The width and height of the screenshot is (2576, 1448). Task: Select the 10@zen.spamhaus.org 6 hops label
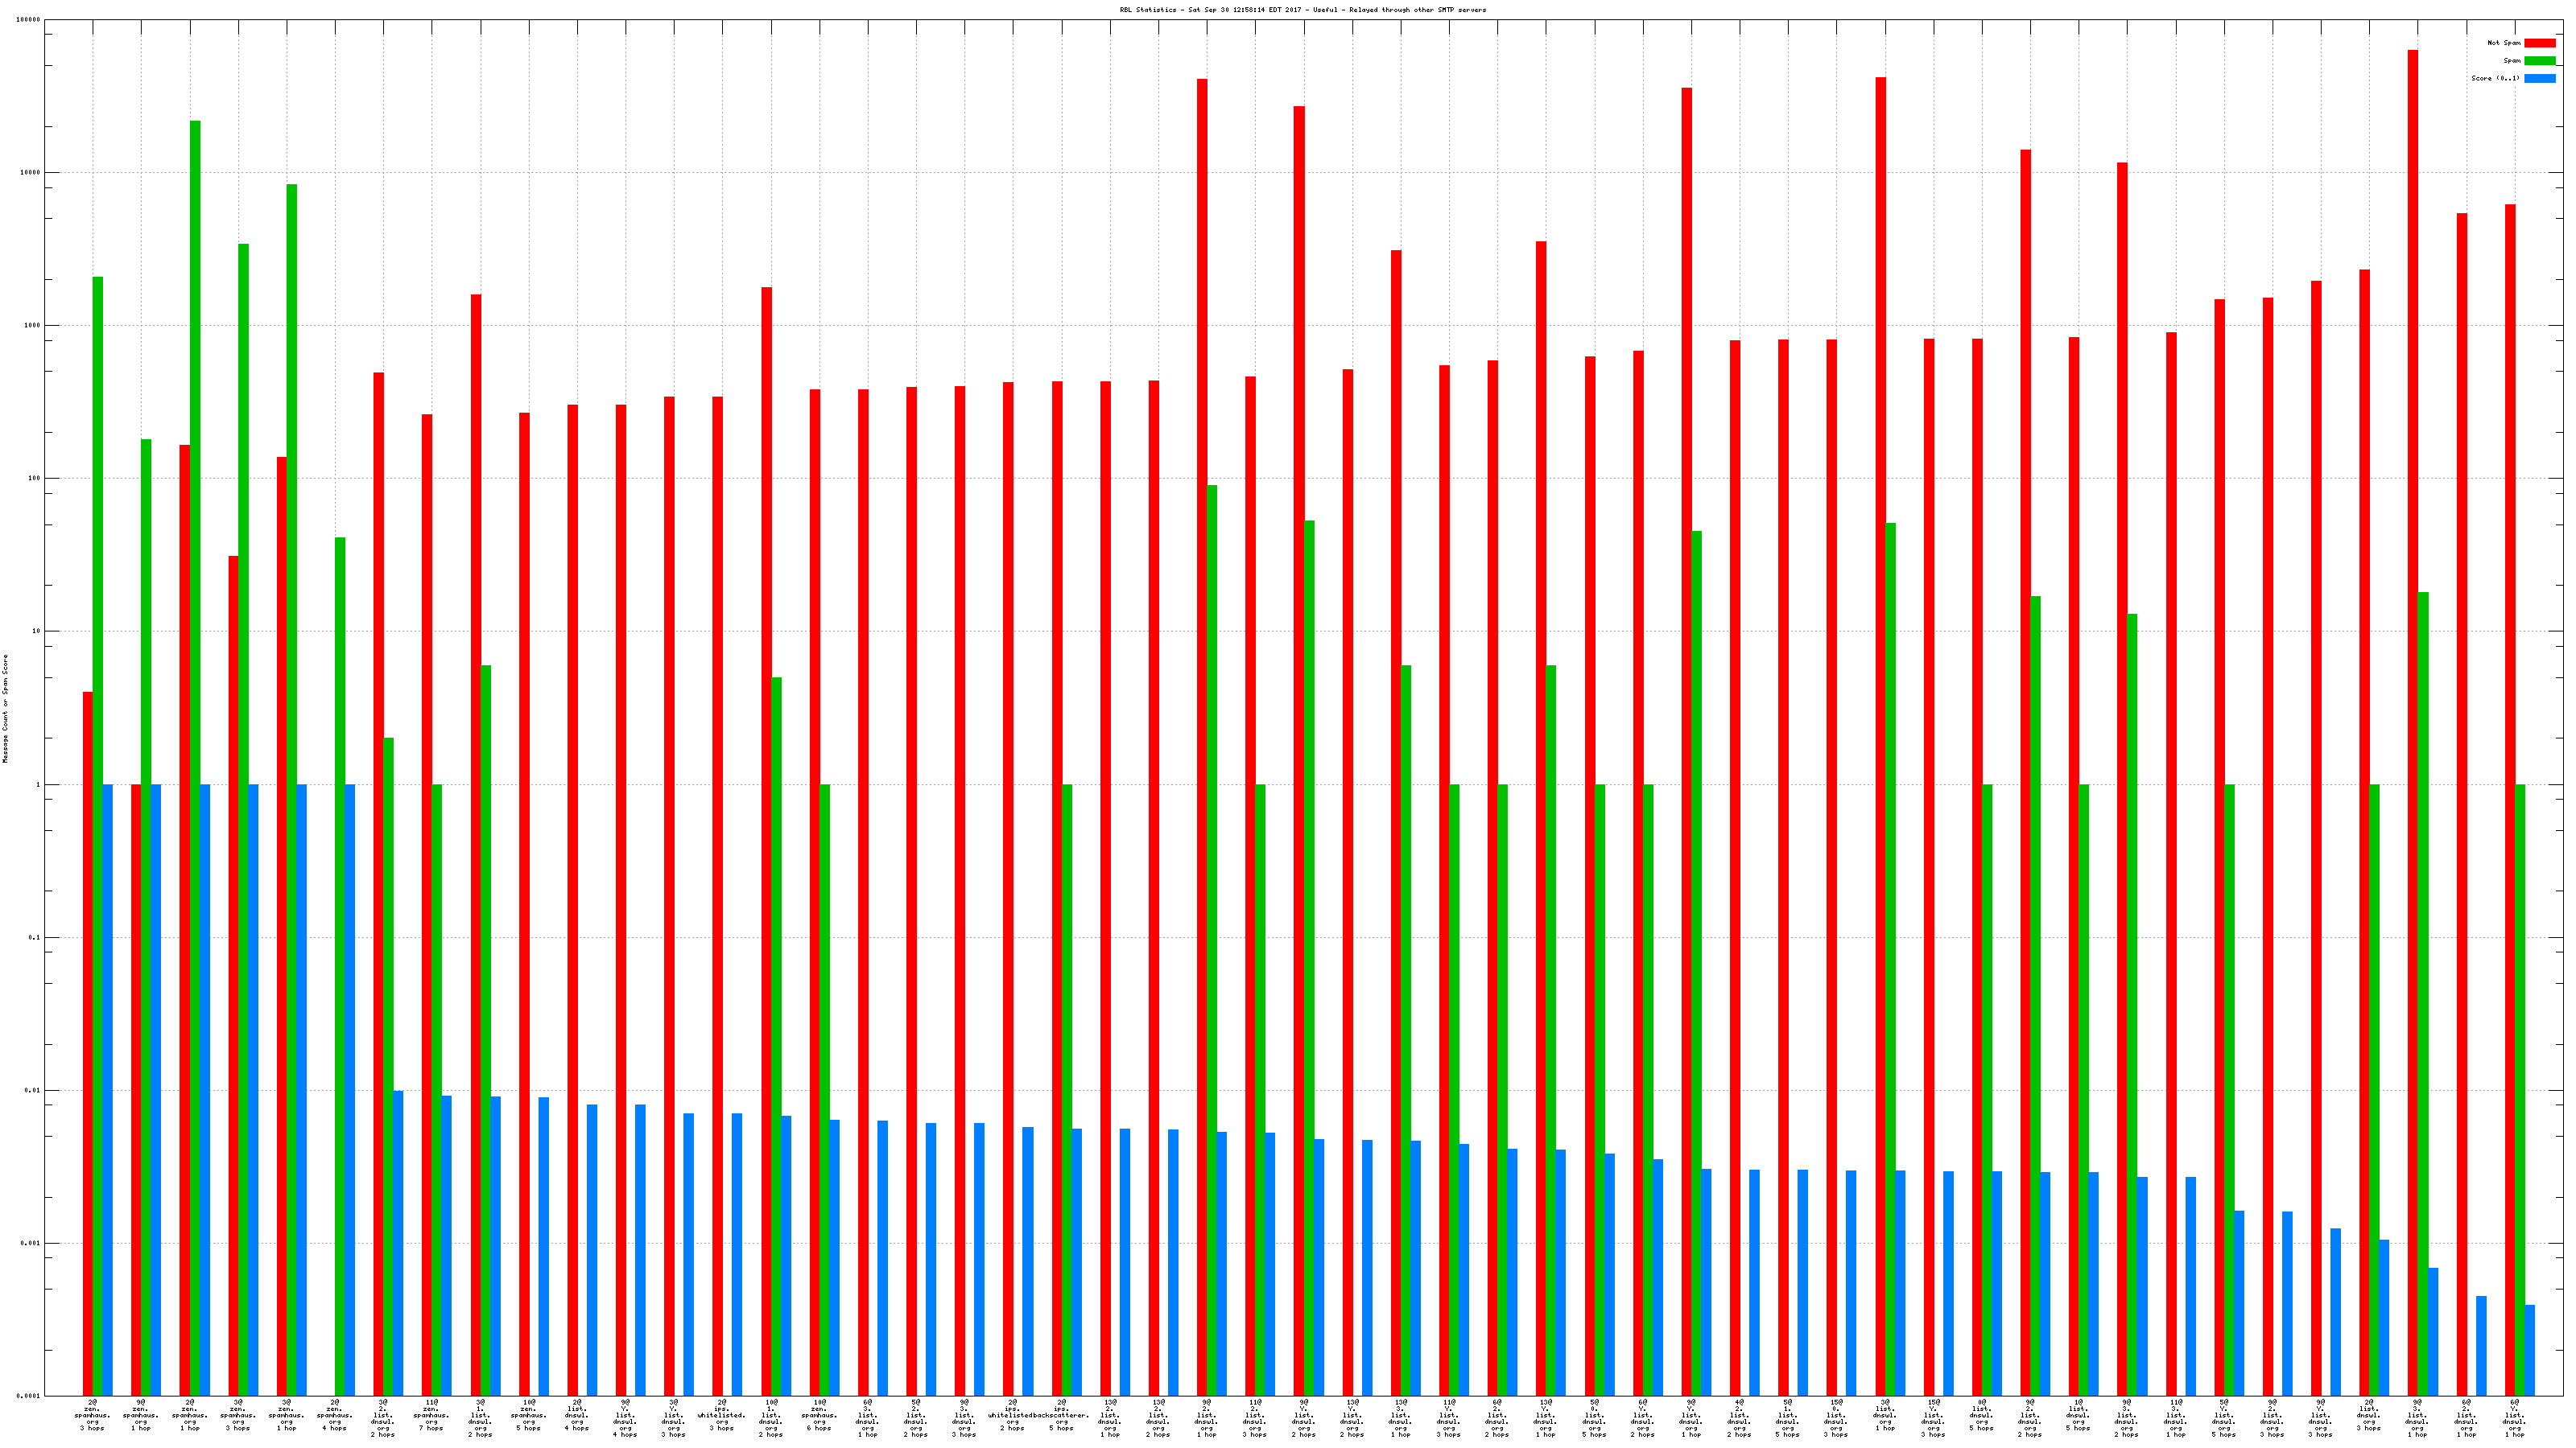point(819,1415)
